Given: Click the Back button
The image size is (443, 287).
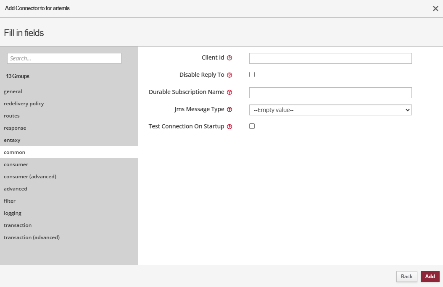Looking at the screenshot, I should (406, 277).
